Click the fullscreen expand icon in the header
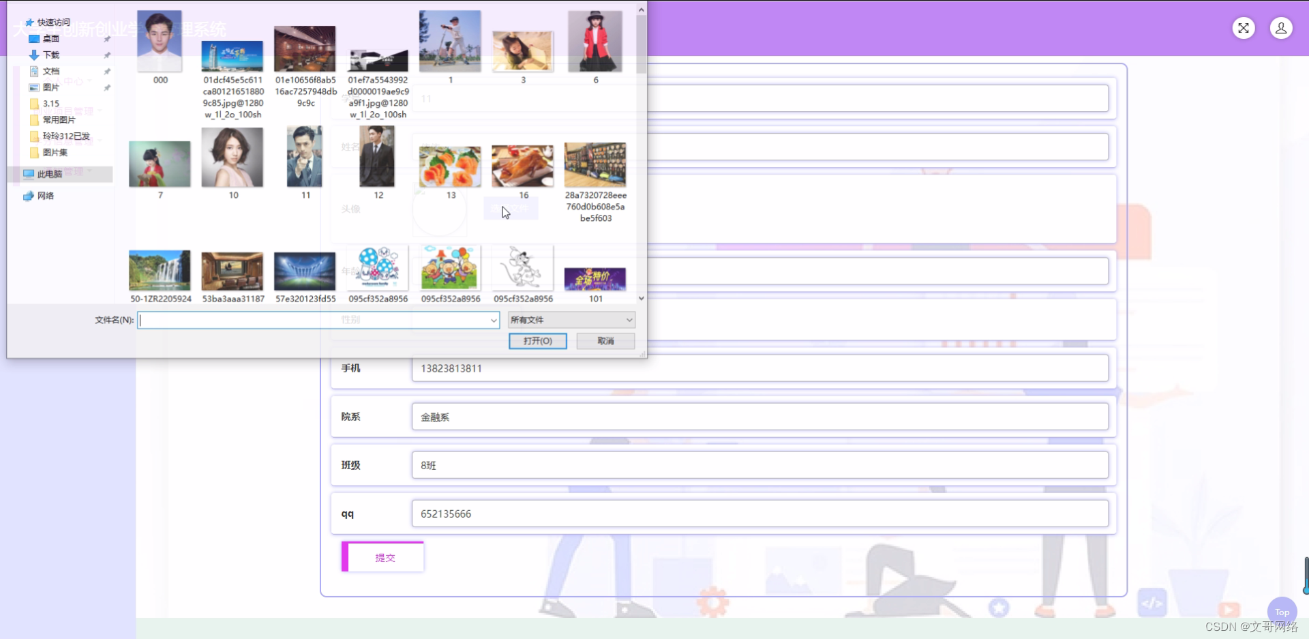Screen dimensions: 1309x639 point(1244,28)
